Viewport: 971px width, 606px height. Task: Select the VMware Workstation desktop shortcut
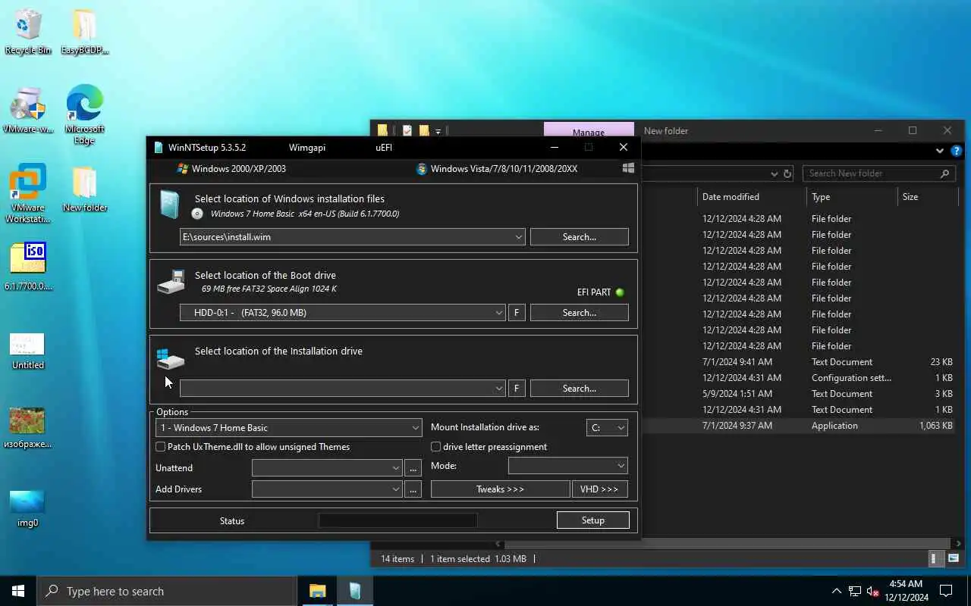point(28,193)
